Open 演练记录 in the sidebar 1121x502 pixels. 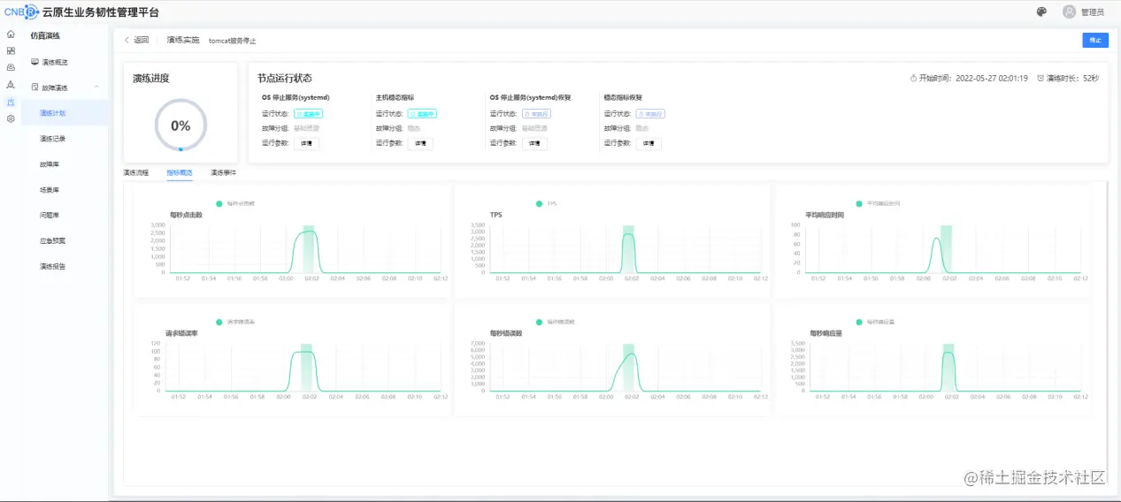(x=53, y=139)
